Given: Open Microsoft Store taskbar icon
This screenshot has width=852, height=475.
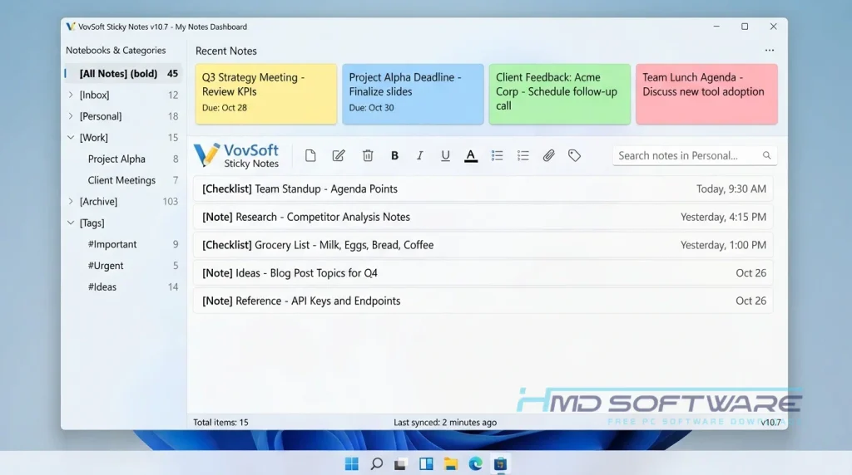Looking at the screenshot, I should 500,463.
